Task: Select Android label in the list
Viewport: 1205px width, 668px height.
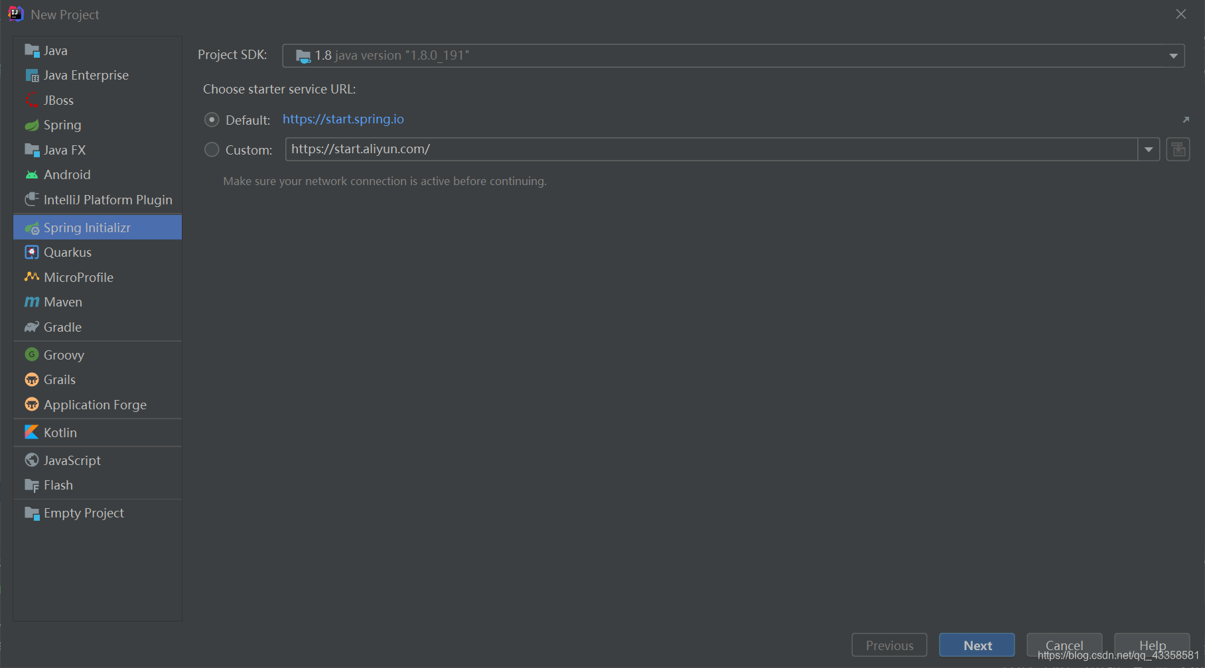Action: (x=67, y=175)
